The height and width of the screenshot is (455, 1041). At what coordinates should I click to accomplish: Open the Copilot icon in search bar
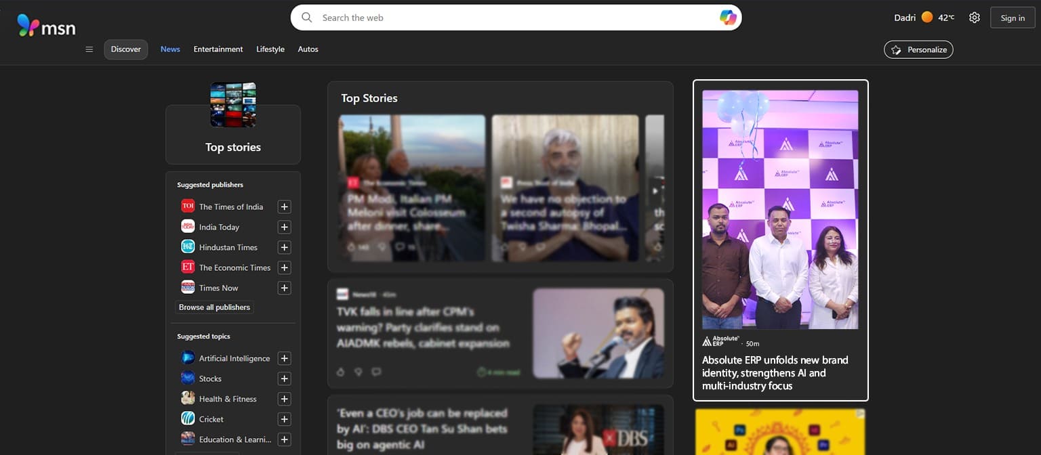[728, 18]
